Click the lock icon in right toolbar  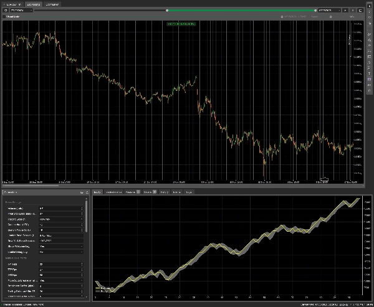[370, 24]
